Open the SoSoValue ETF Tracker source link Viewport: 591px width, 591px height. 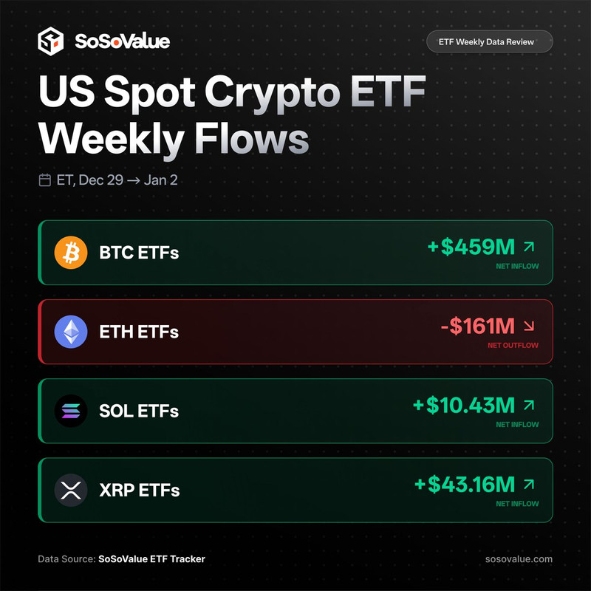pyautogui.click(x=151, y=559)
